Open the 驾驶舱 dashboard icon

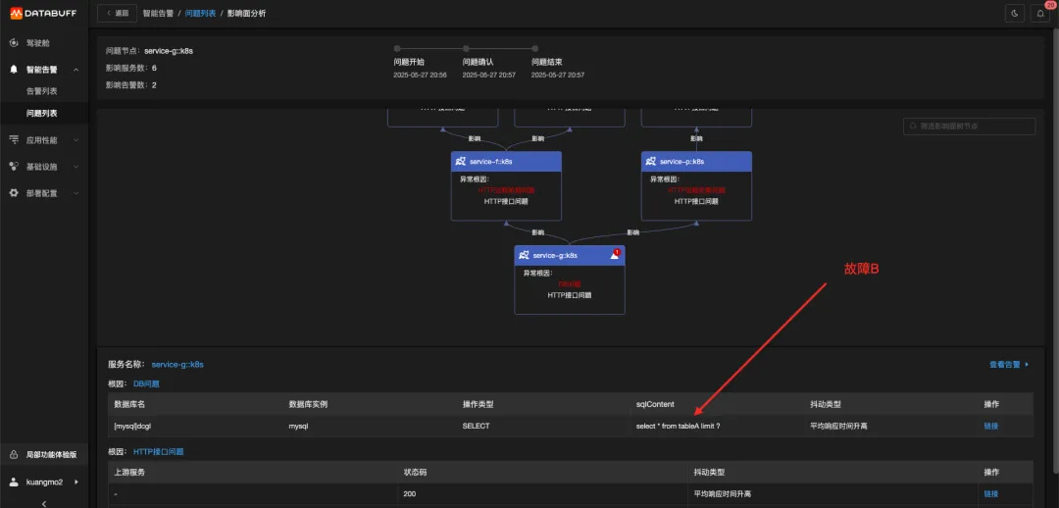coord(14,42)
